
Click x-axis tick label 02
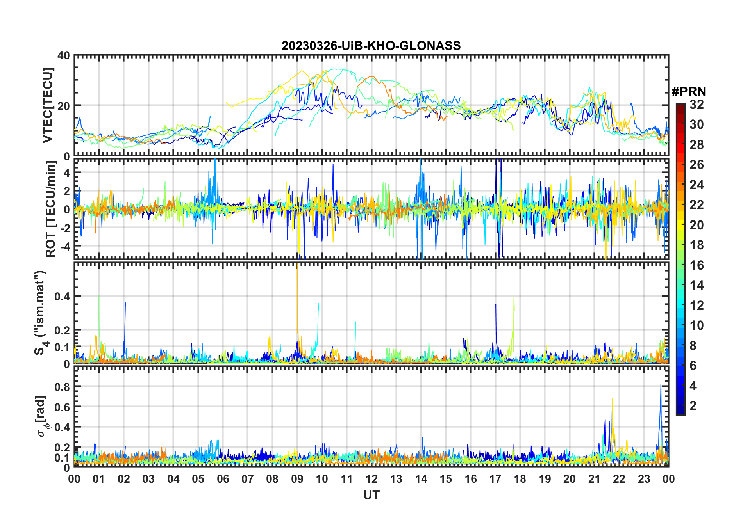tap(124, 479)
